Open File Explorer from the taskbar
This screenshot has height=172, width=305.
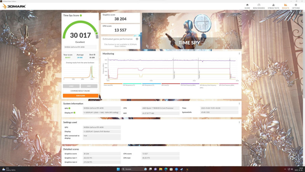click(x=161, y=169)
